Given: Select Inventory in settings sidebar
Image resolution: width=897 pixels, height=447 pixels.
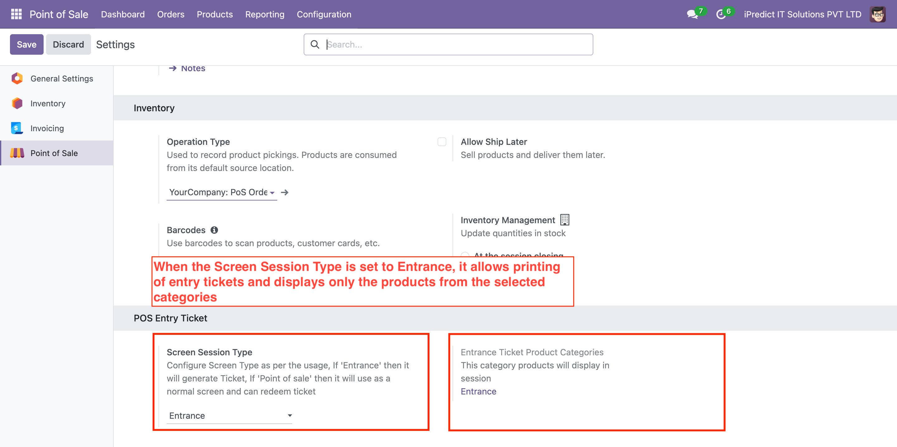Looking at the screenshot, I should click(x=48, y=103).
